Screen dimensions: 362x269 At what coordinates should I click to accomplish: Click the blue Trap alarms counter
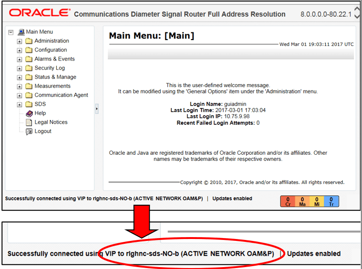click(332, 201)
